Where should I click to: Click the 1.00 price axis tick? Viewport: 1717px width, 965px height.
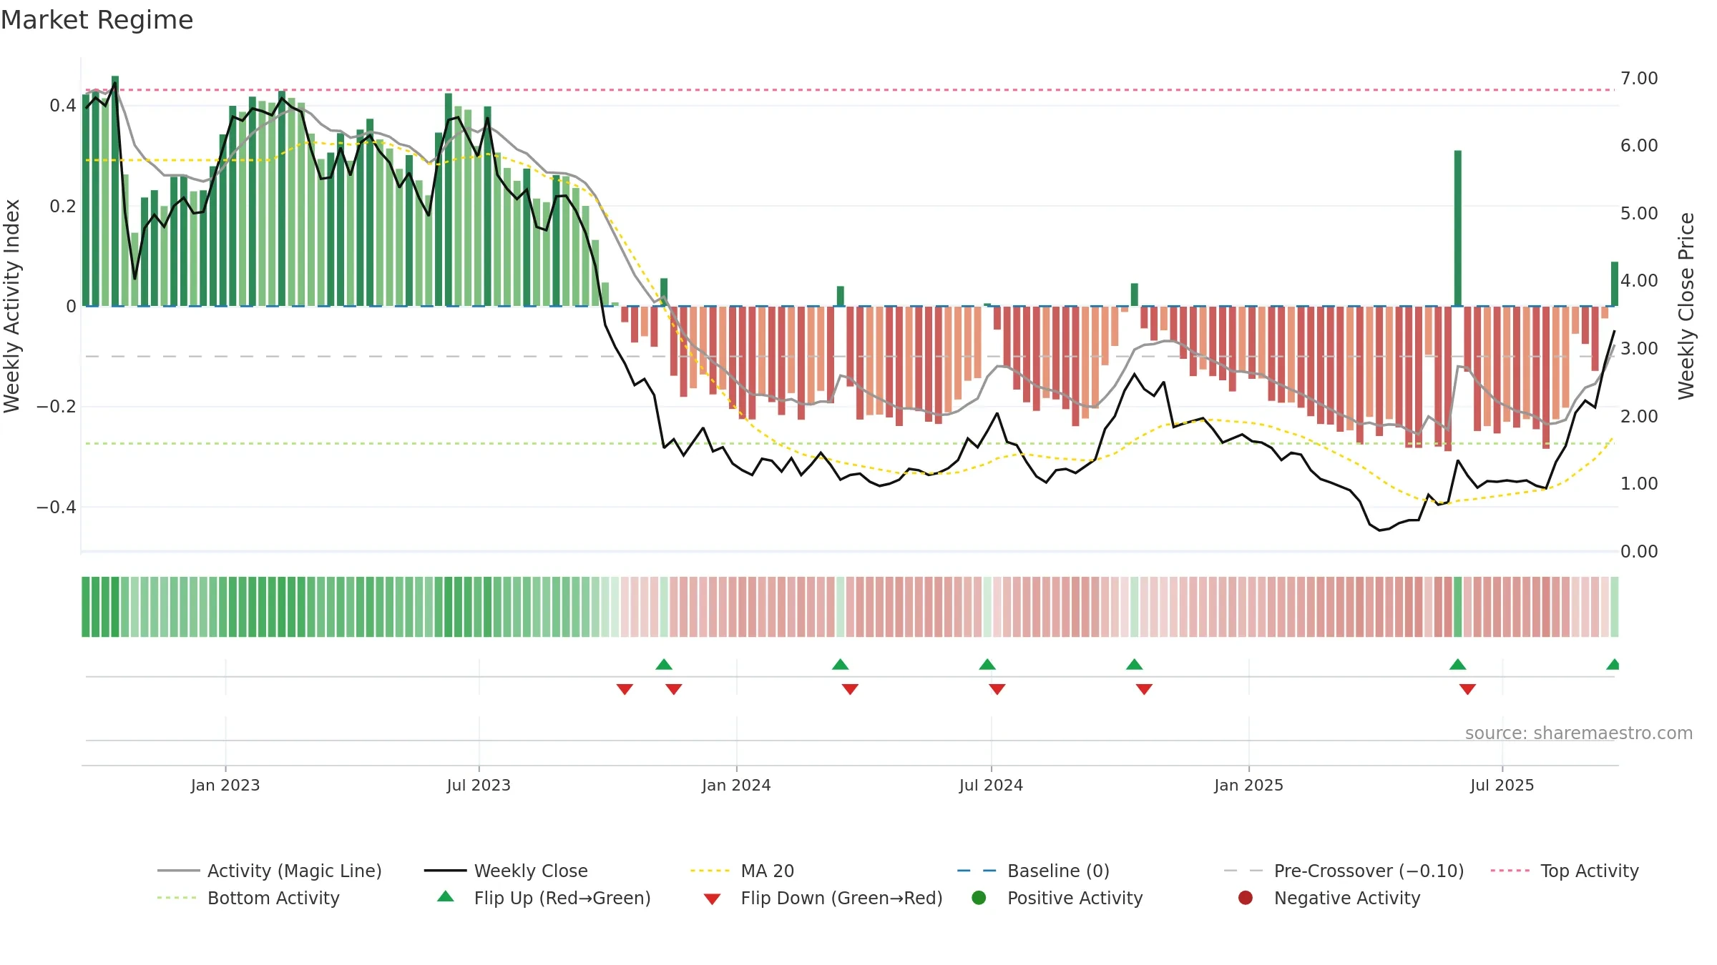click(1639, 483)
